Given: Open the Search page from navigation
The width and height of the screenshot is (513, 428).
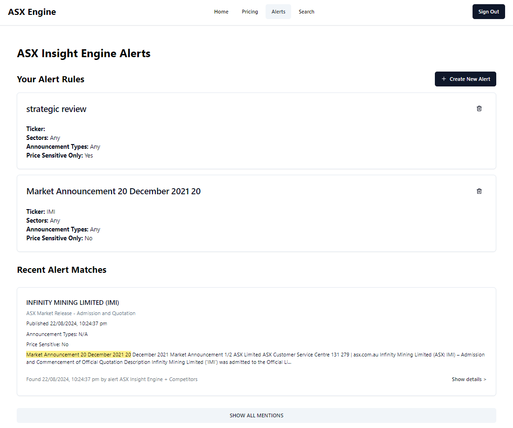Looking at the screenshot, I should [x=306, y=12].
